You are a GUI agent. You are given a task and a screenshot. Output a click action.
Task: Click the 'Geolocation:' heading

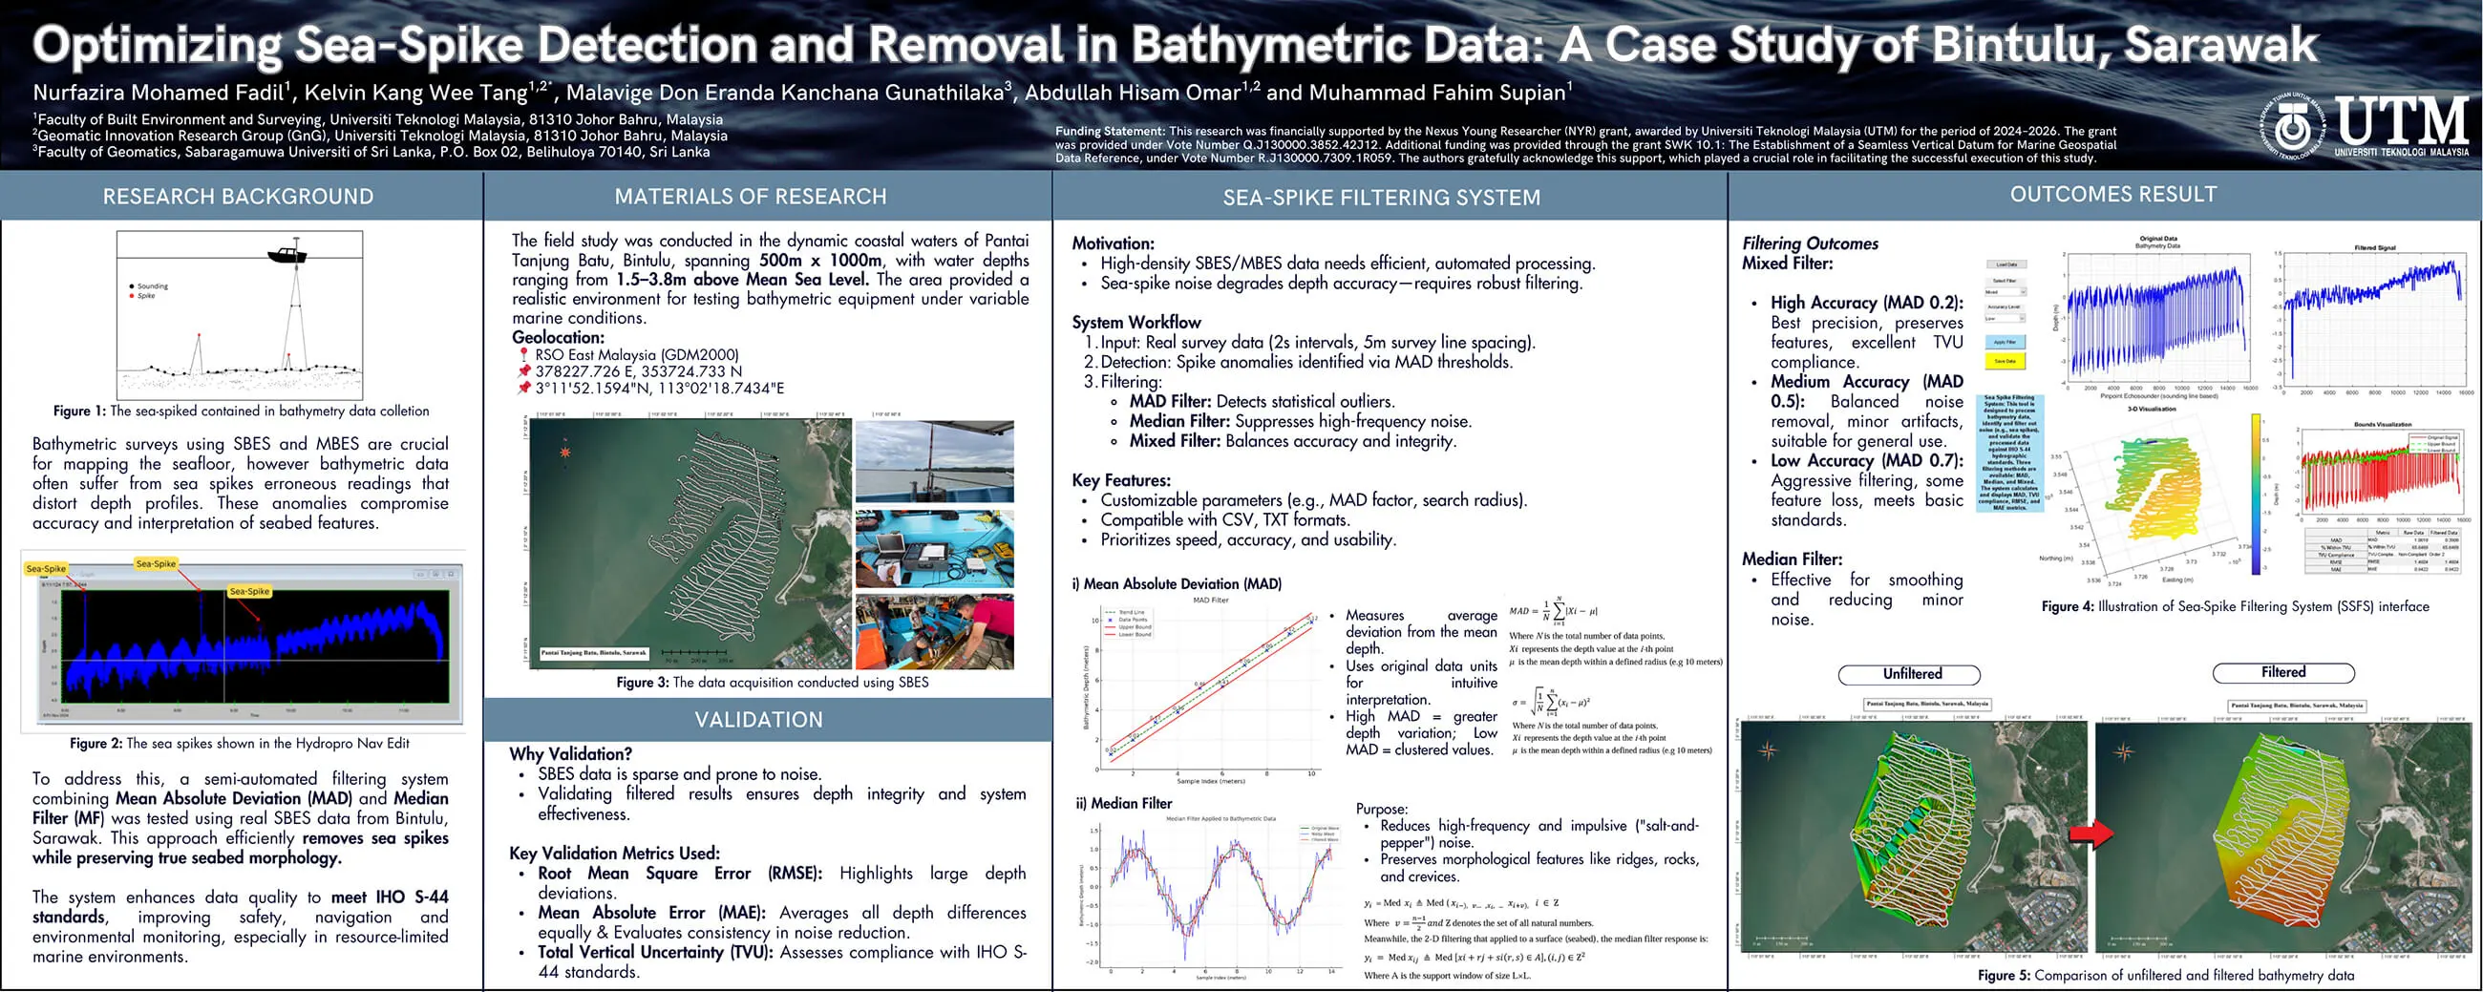pyautogui.click(x=558, y=337)
